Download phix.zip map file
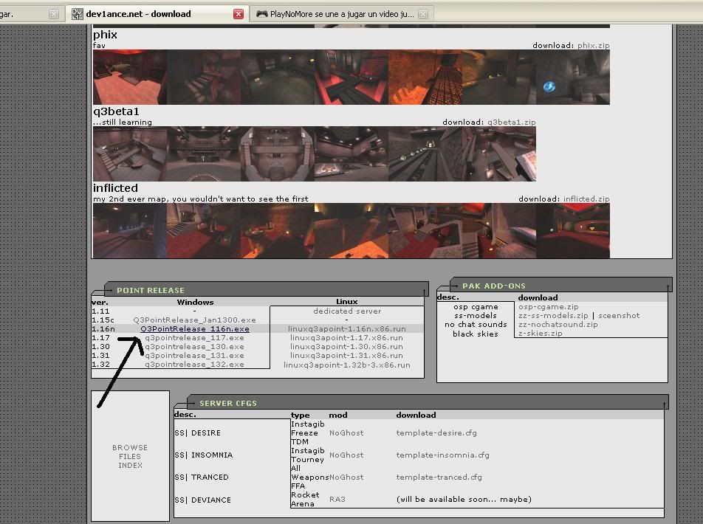Image resolution: width=703 pixels, height=524 pixels. click(x=593, y=45)
